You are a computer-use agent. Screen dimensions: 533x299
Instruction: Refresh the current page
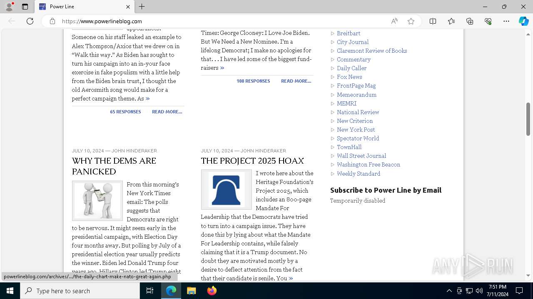(x=30, y=21)
